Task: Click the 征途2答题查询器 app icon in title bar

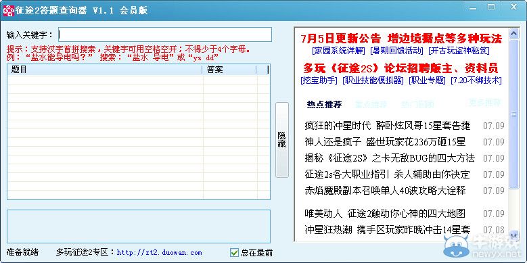Action: 8,11
